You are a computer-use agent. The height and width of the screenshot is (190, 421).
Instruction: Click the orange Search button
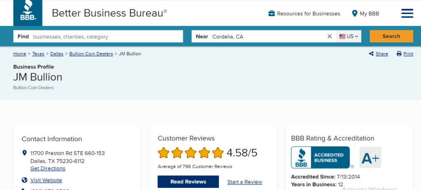point(391,37)
